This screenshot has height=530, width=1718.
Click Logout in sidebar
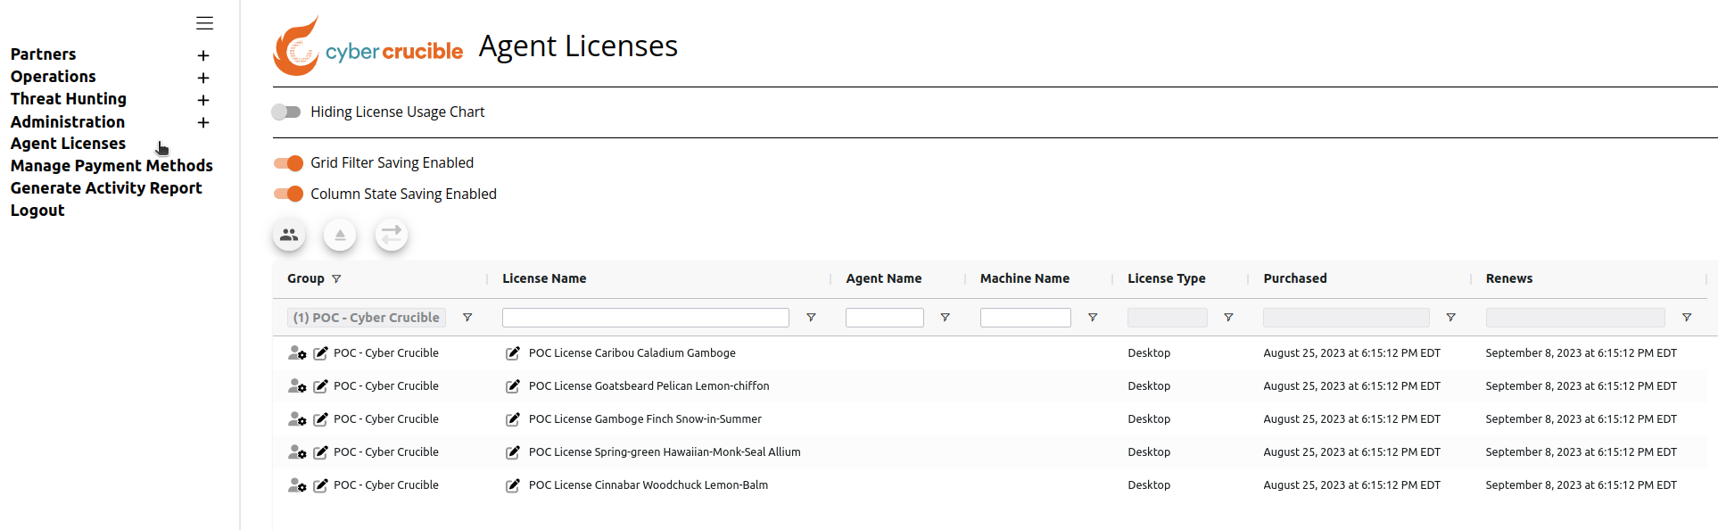(x=37, y=211)
